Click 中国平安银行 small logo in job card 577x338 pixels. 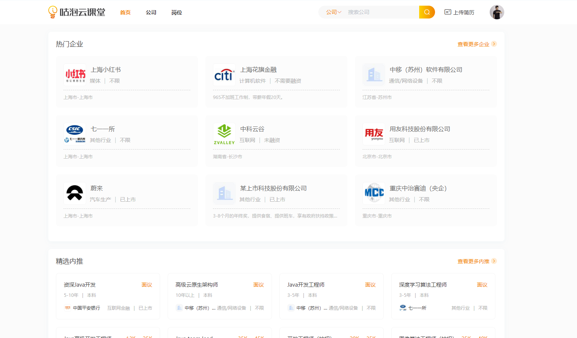[x=68, y=308]
